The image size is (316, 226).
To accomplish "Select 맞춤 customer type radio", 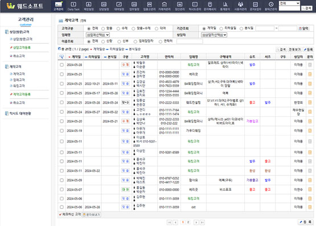I will (103, 28).
